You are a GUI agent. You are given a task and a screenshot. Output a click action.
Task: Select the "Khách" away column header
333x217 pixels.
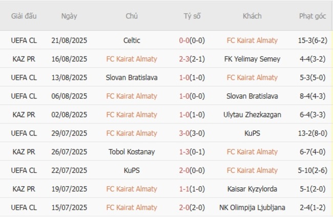[x=252, y=16]
